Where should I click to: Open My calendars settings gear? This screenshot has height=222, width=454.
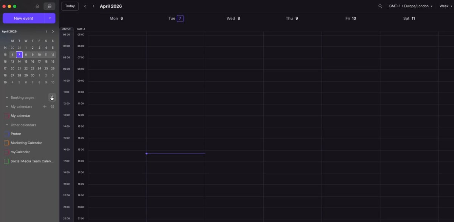click(53, 106)
